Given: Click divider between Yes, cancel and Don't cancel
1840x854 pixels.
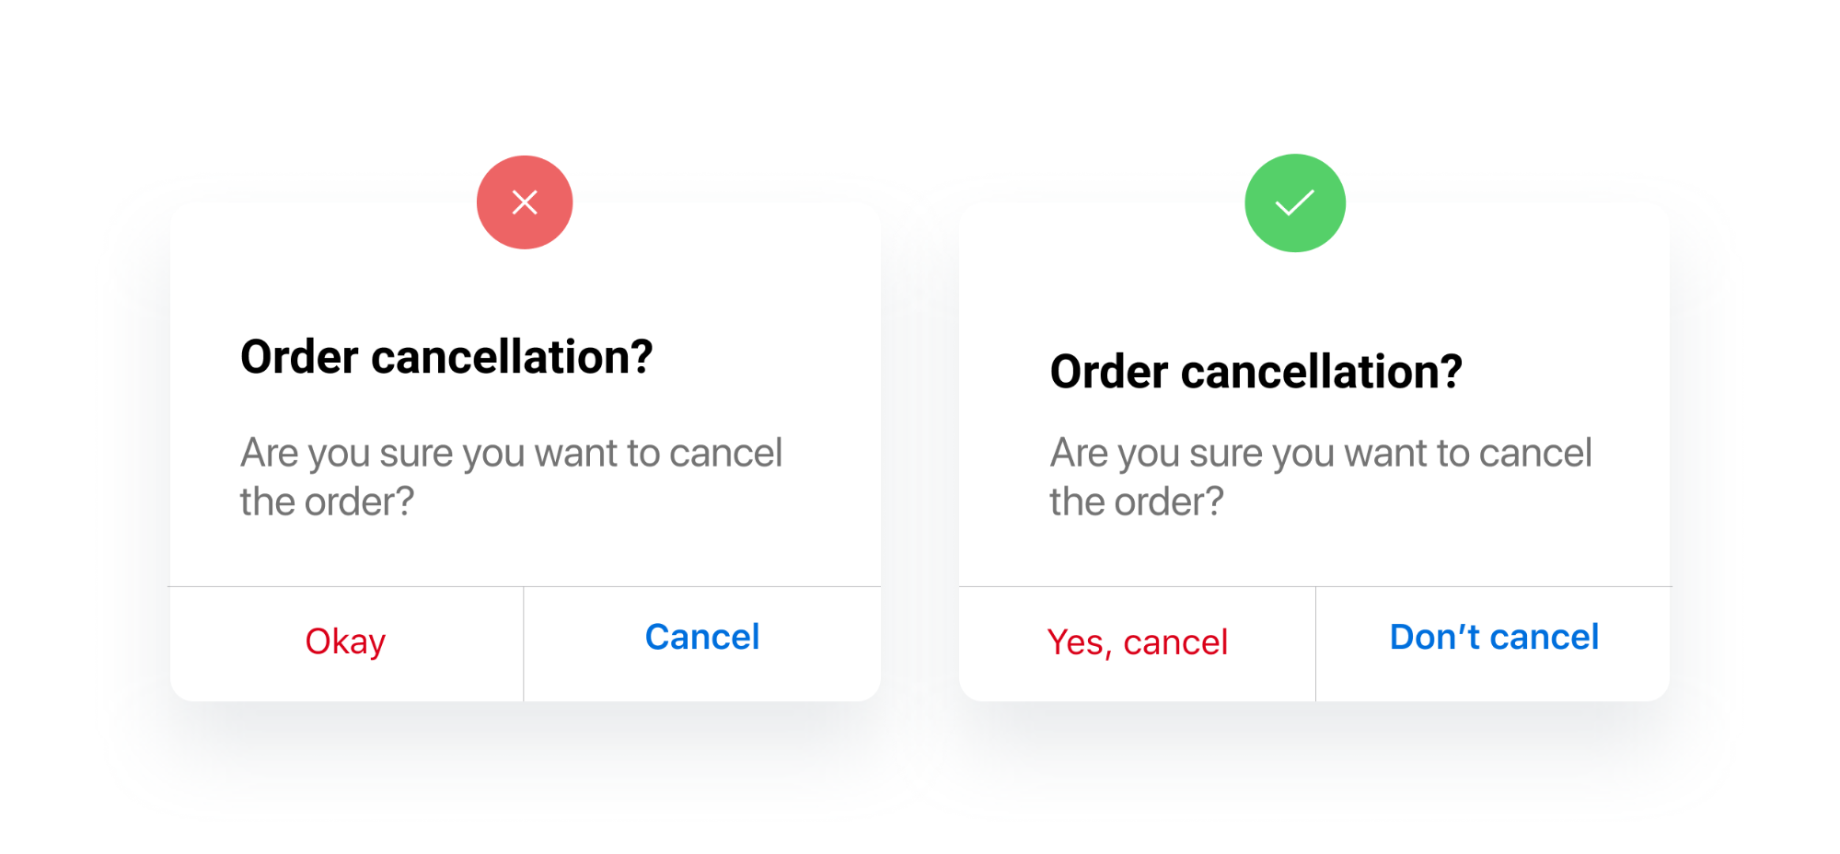Looking at the screenshot, I should [1315, 643].
